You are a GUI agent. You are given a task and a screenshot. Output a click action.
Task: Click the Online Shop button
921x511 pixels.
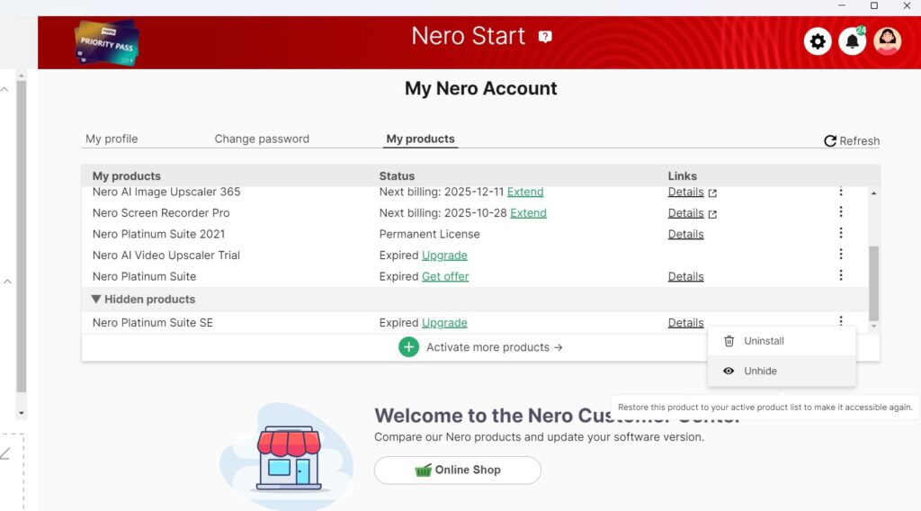458,470
